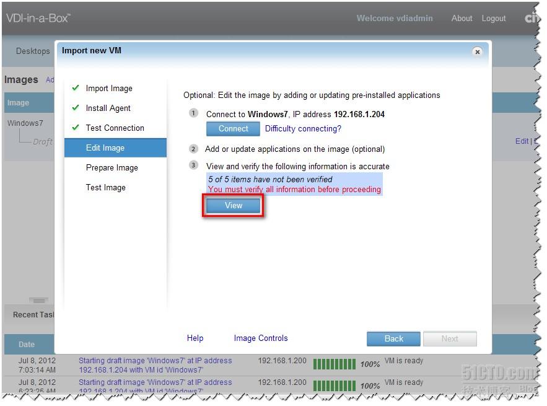547x406 pixels.
Task: Select the Edit Image wizard step
Action: click(115, 148)
